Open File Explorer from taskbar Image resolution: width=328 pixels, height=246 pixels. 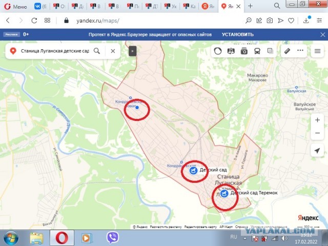pos(36,238)
